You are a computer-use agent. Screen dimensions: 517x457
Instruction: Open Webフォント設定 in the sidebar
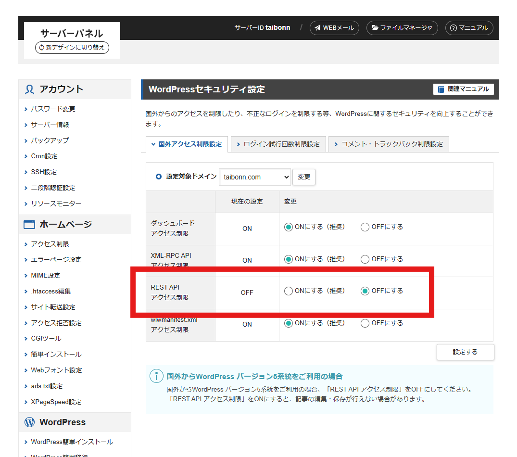pyautogui.click(x=56, y=370)
